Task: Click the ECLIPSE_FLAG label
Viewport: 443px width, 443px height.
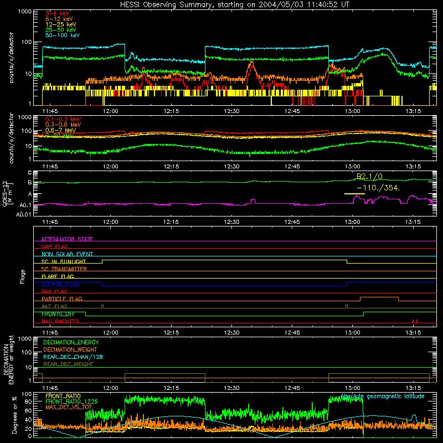Action: (x=60, y=284)
